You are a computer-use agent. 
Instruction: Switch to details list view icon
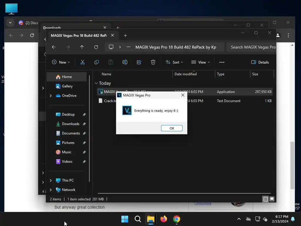[265, 199]
